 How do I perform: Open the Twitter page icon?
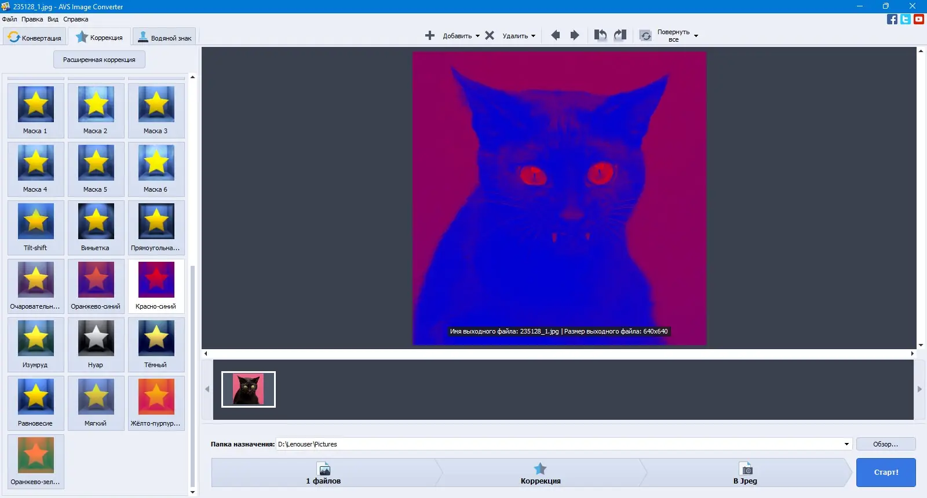click(906, 19)
